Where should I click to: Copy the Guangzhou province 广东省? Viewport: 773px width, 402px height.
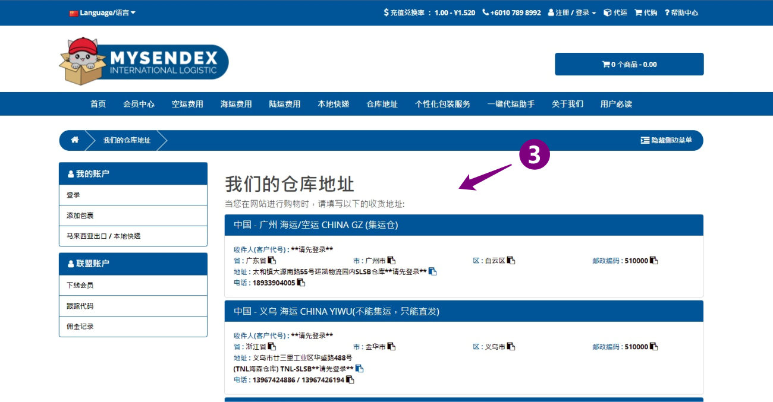pos(272,261)
